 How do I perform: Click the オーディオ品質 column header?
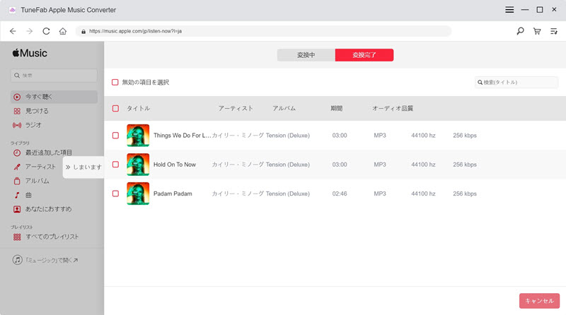tap(393, 109)
